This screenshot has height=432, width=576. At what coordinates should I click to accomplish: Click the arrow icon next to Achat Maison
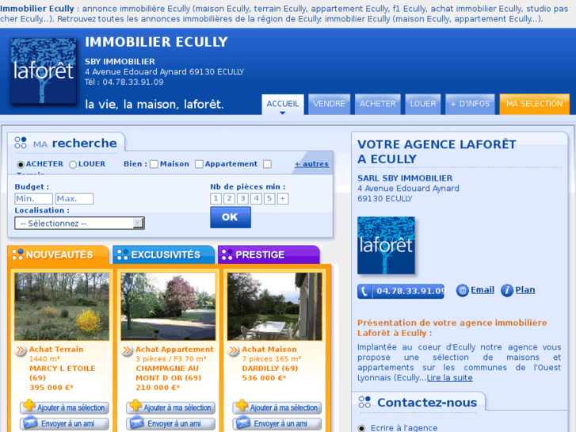[x=233, y=350]
